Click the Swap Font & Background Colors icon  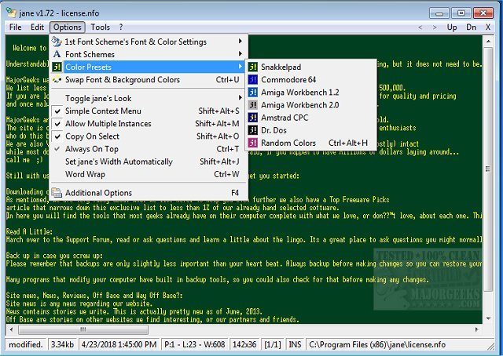[57, 79]
